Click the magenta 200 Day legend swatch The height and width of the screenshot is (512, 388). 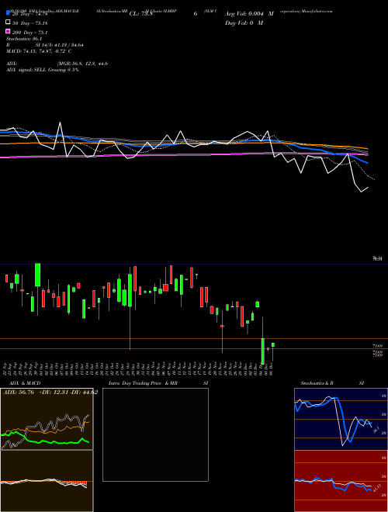tap(9, 31)
